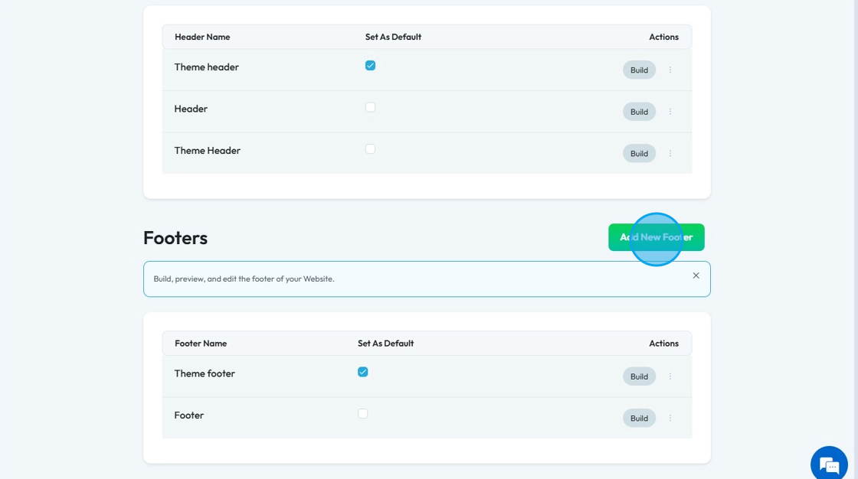This screenshot has width=858, height=479.
Task: Click Set As Default in headers table
Action: tap(393, 37)
